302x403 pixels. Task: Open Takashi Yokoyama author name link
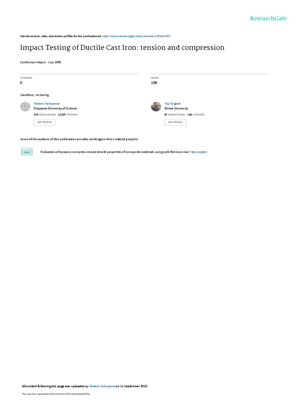point(46,104)
